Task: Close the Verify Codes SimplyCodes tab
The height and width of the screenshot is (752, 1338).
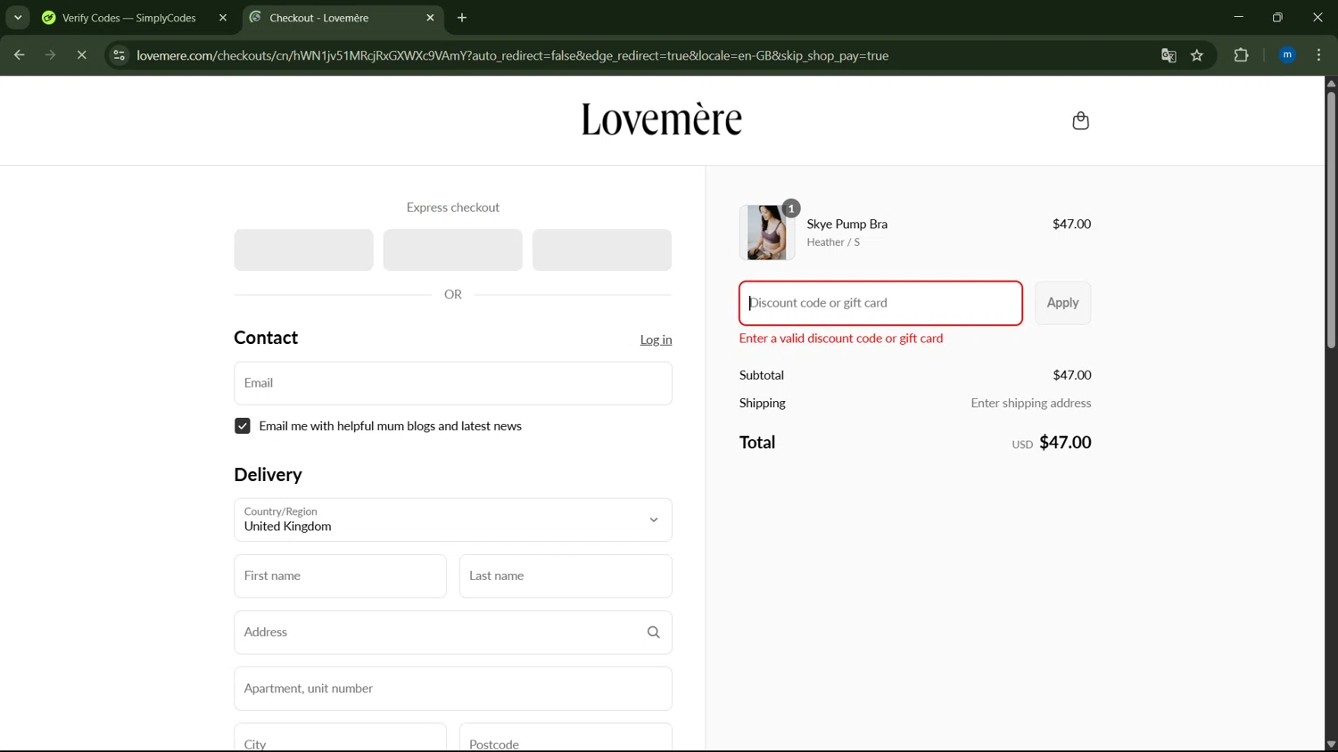Action: 223,18
